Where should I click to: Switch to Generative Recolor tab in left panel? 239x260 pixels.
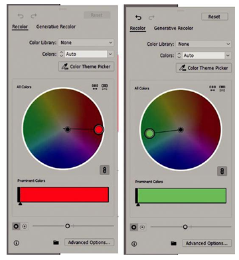coord(56,27)
